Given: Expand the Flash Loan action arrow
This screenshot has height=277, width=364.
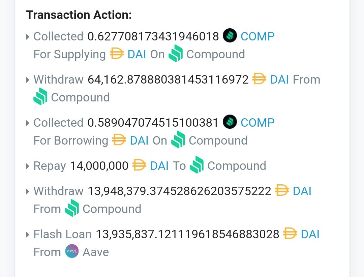Looking at the screenshot, I should click(x=27, y=235).
